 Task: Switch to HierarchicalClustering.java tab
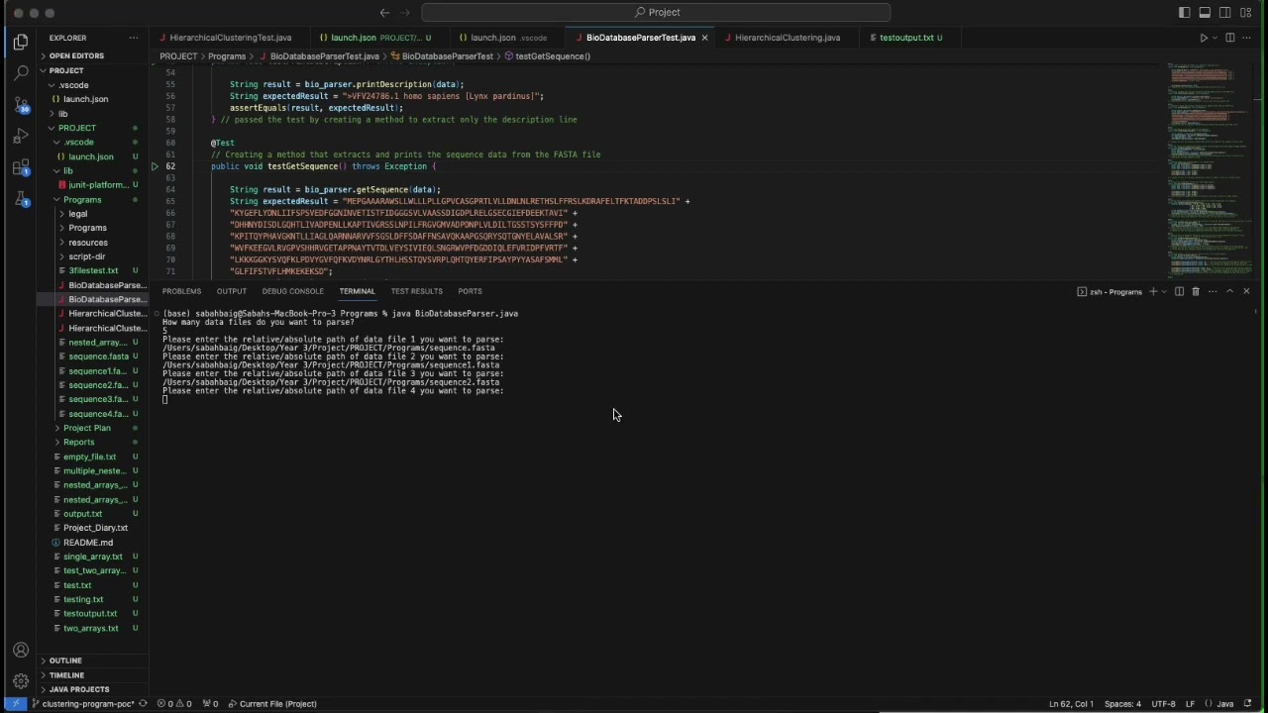(x=787, y=38)
